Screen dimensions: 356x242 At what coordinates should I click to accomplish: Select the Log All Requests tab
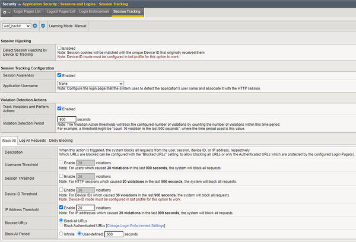pyautogui.click(x=32, y=140)
